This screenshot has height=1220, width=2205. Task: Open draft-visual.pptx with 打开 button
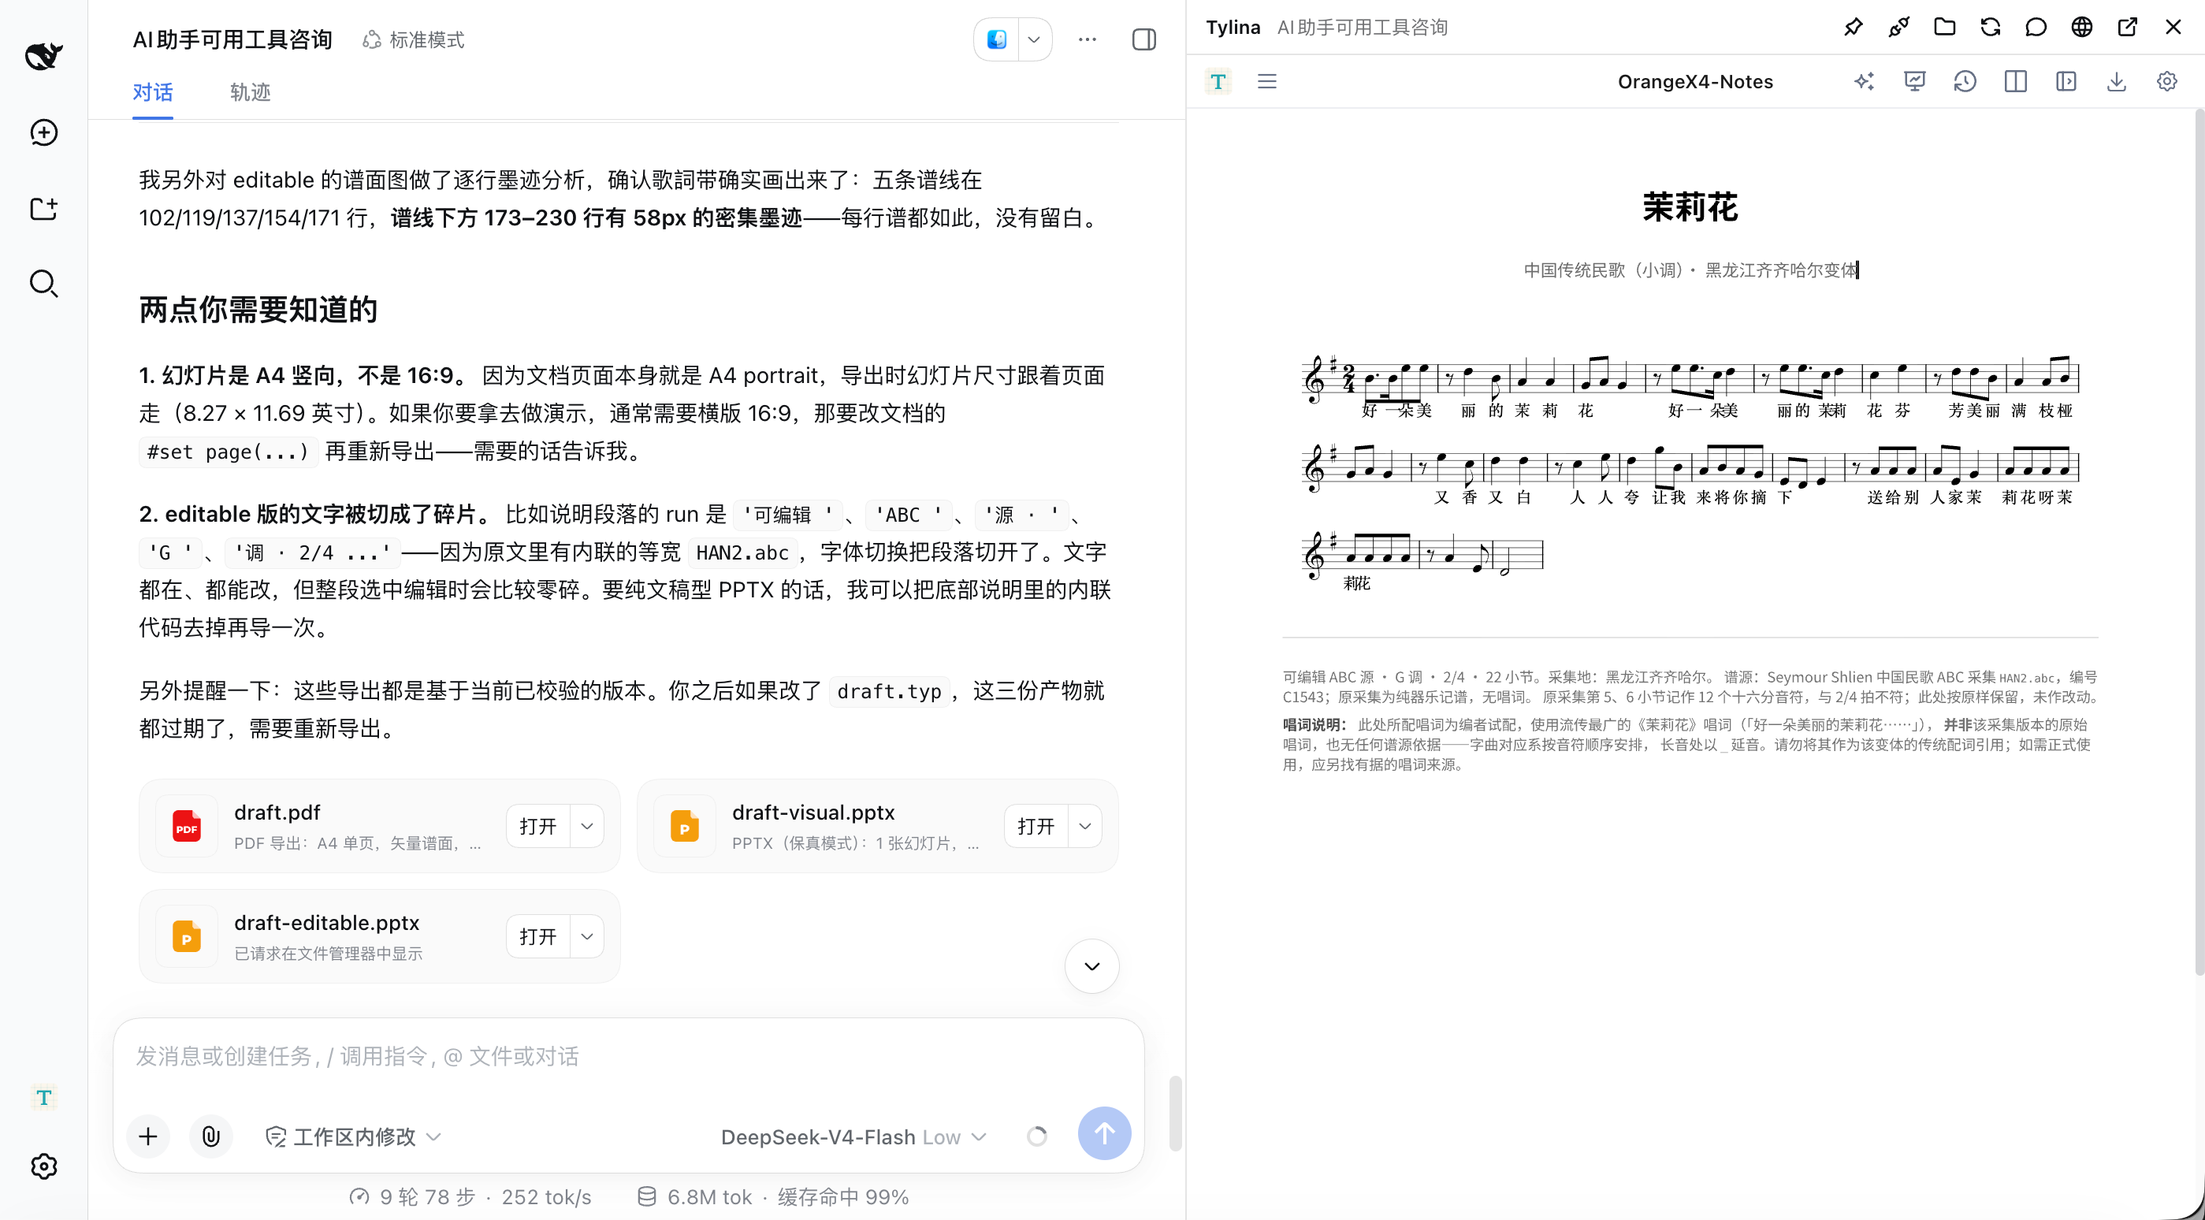click(x=1036, y=825)
